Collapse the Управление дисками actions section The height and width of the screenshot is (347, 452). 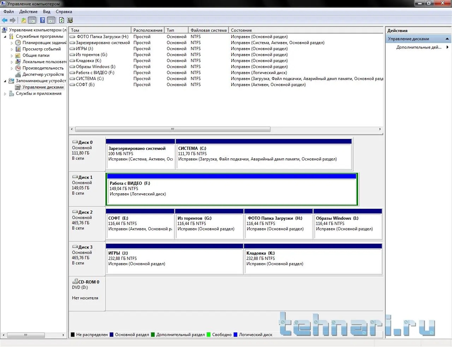pyautogui.click(x=447, y=39)
